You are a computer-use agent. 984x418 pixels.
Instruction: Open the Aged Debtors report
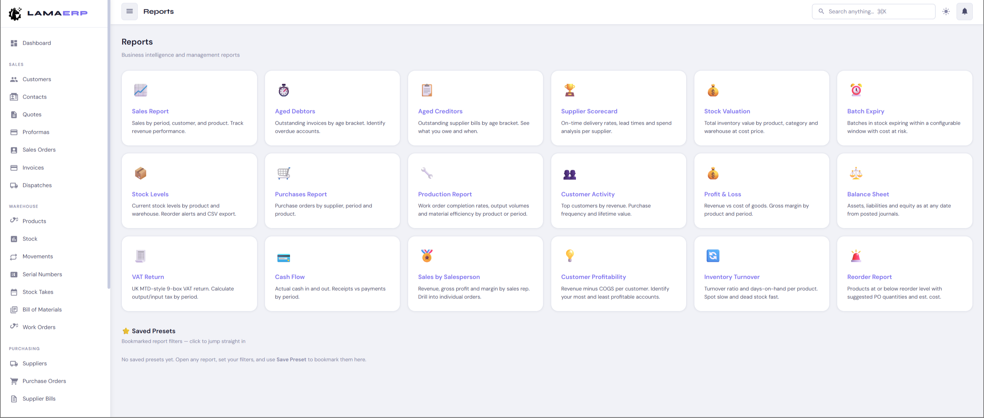pos(295,111)
